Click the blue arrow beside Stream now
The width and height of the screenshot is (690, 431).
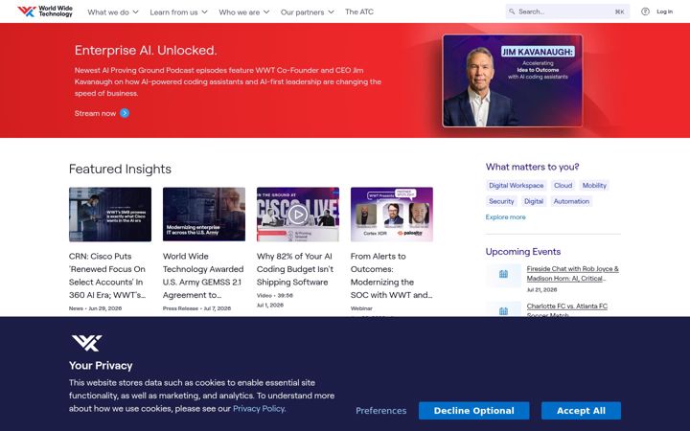[x=125, y=113]
